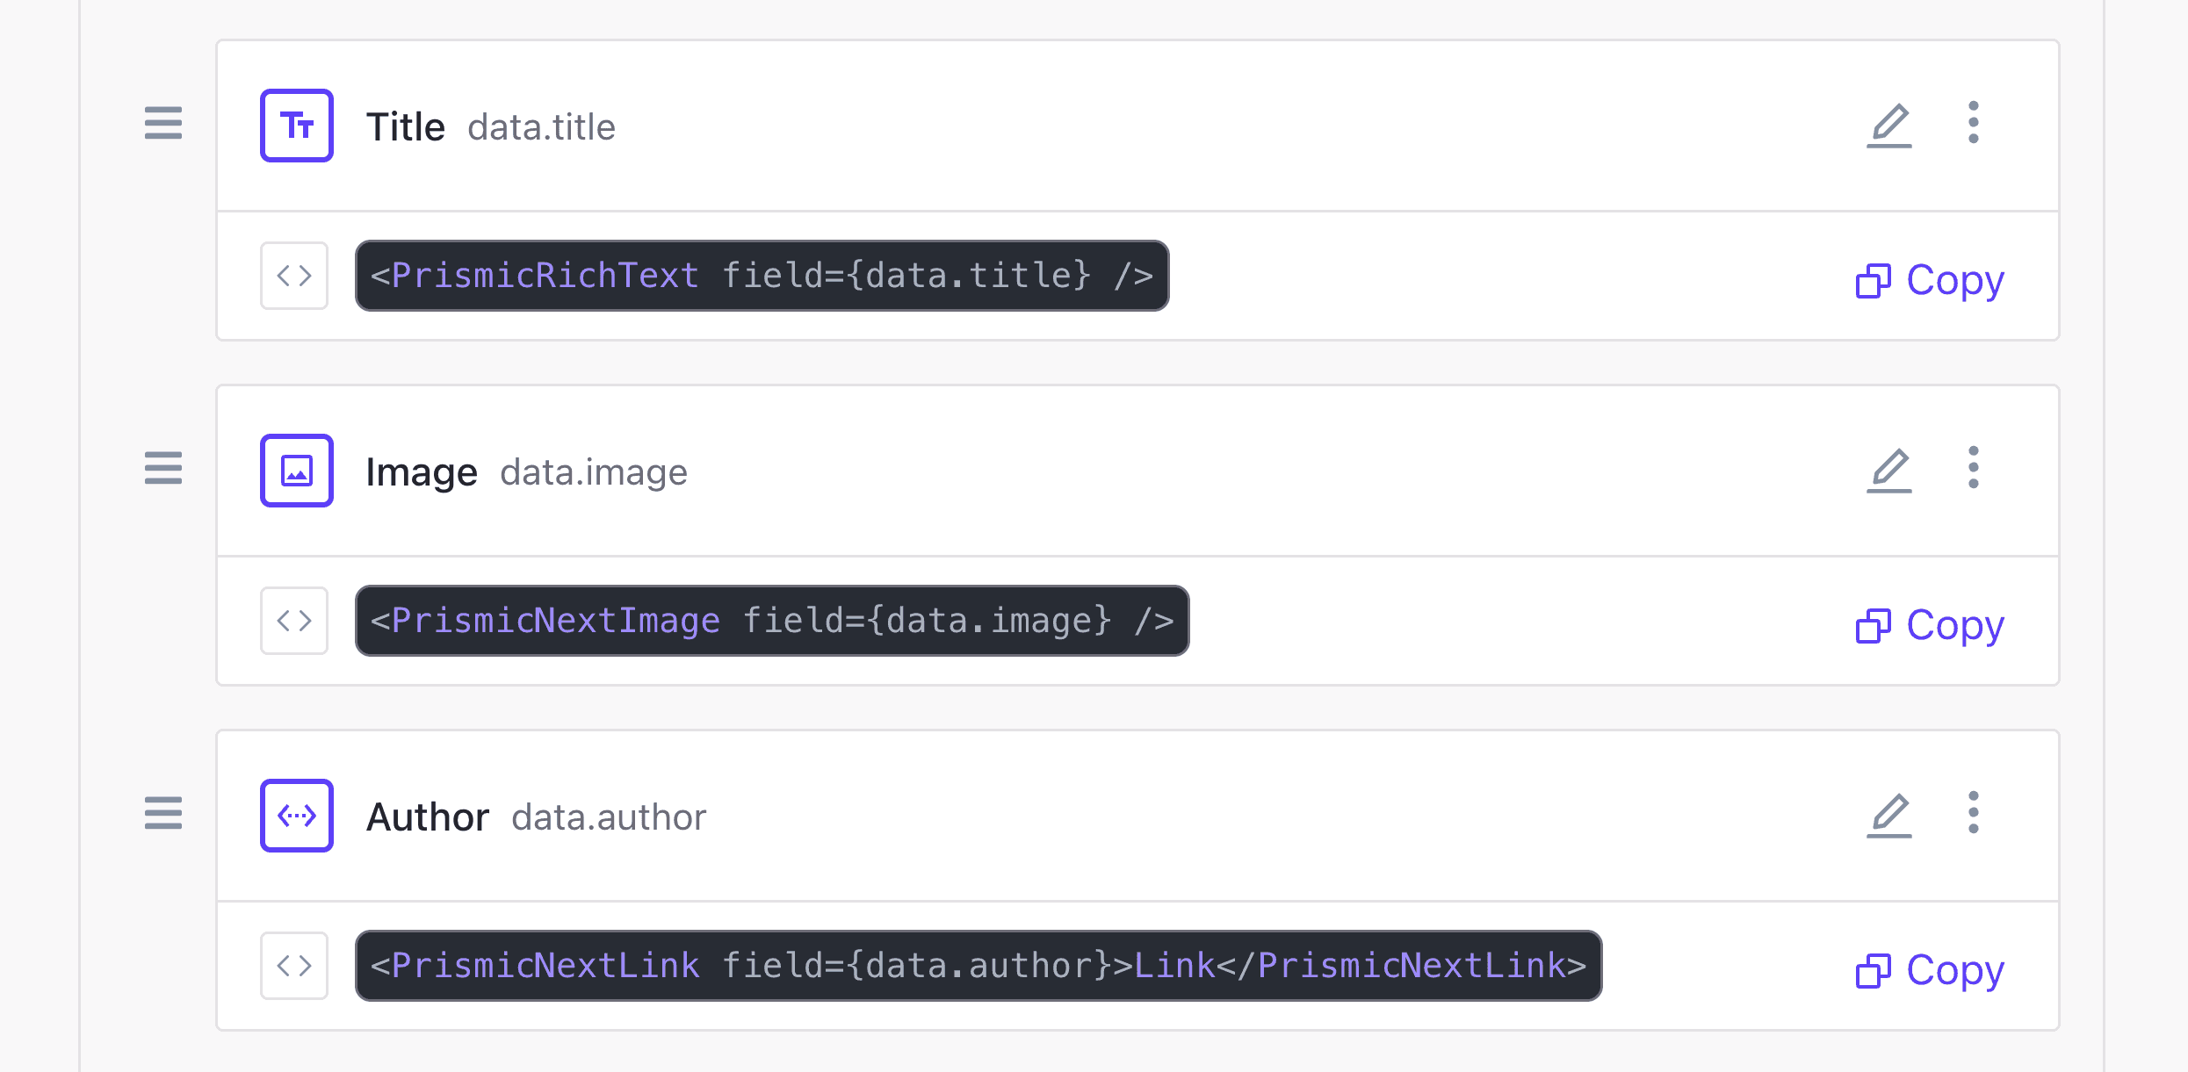
Task: Copy the PrismicNextImage code snippet
Action: (1928, 624)
